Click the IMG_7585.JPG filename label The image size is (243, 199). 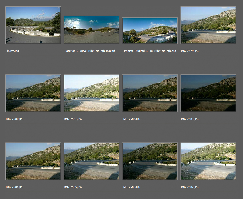tap(73, 187)
